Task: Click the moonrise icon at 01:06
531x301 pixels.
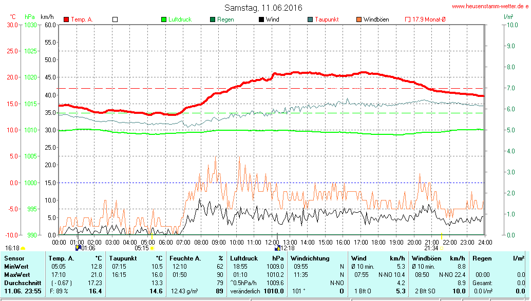Action: point(78,248)
